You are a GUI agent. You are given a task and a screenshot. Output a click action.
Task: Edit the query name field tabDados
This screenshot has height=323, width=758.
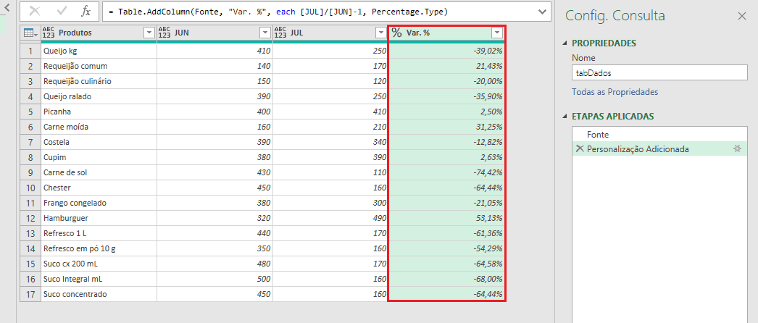point(659,73)
